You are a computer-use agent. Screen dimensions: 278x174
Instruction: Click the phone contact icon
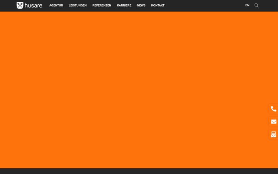tap(274, 109)
